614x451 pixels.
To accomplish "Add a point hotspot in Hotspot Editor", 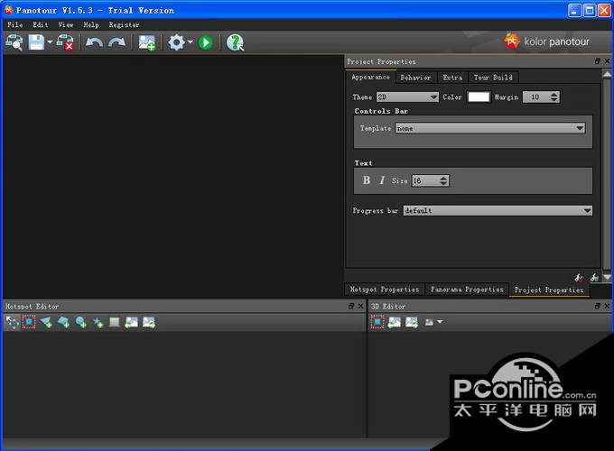I will point(98,322).
